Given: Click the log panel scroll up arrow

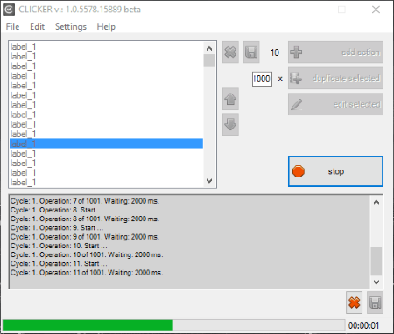Looking at the screenshot, I should (x=376, y=202).
